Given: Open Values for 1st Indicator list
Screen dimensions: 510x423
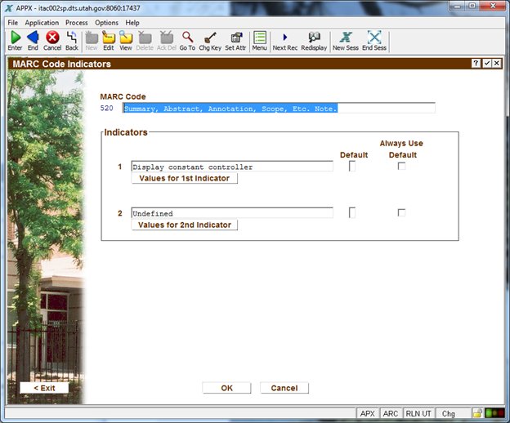Looking at the screenshot, I should point(184,178).
